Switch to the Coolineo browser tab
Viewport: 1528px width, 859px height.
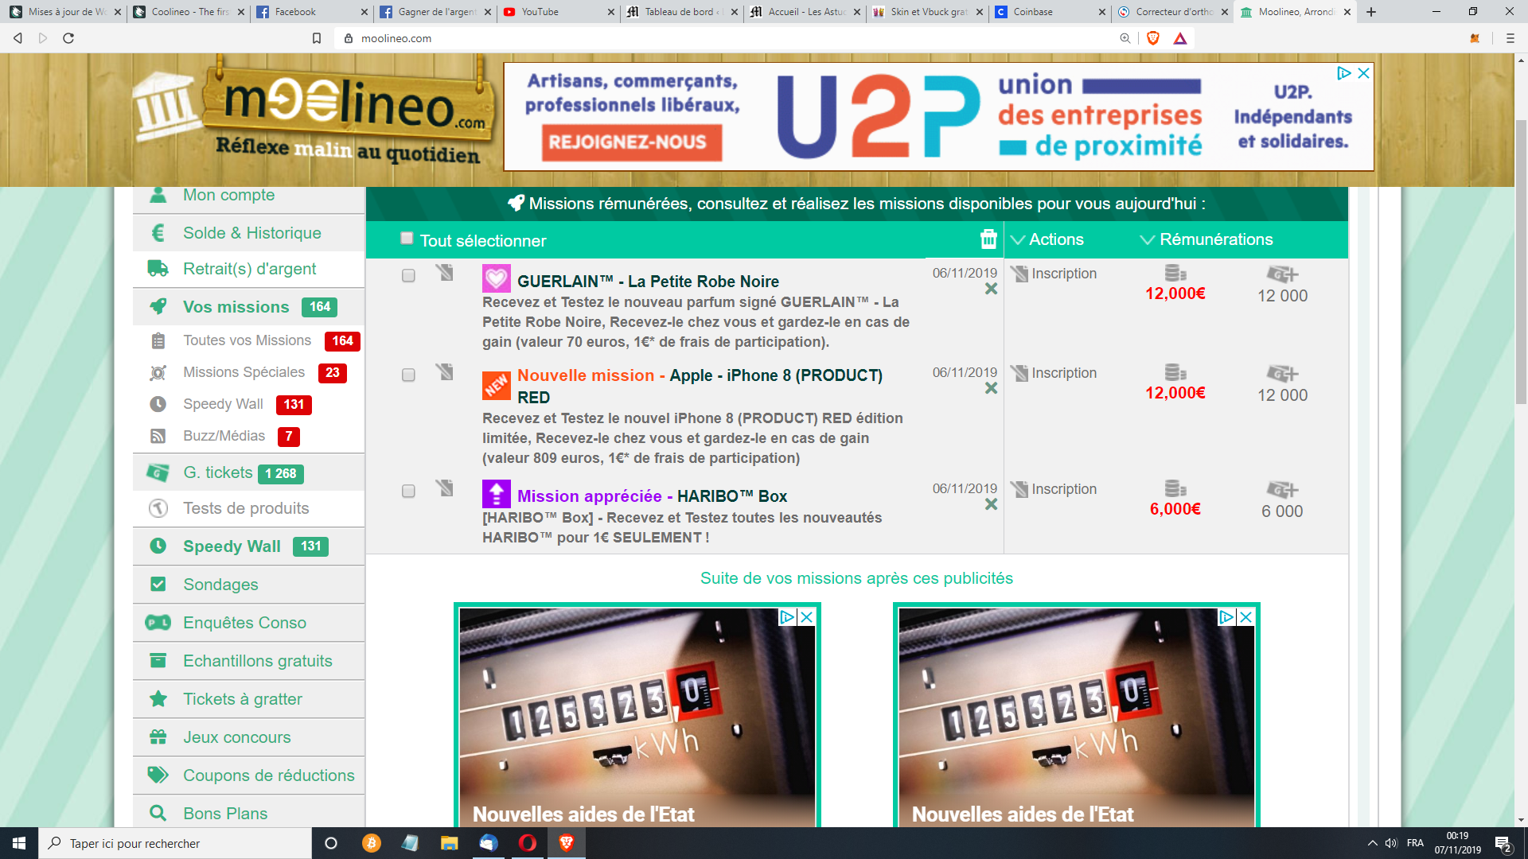(188, 12)
